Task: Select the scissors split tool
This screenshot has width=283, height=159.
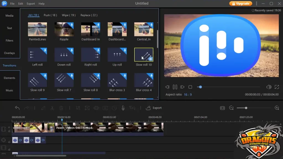Action: click(x=53, y=108)
